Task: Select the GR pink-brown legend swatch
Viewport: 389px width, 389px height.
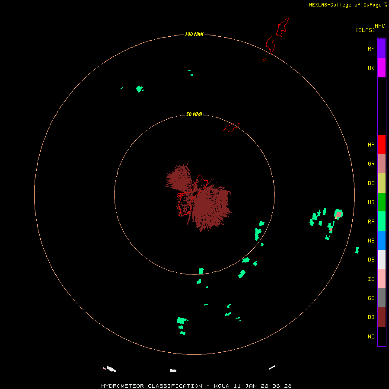Action: point(382,164)
